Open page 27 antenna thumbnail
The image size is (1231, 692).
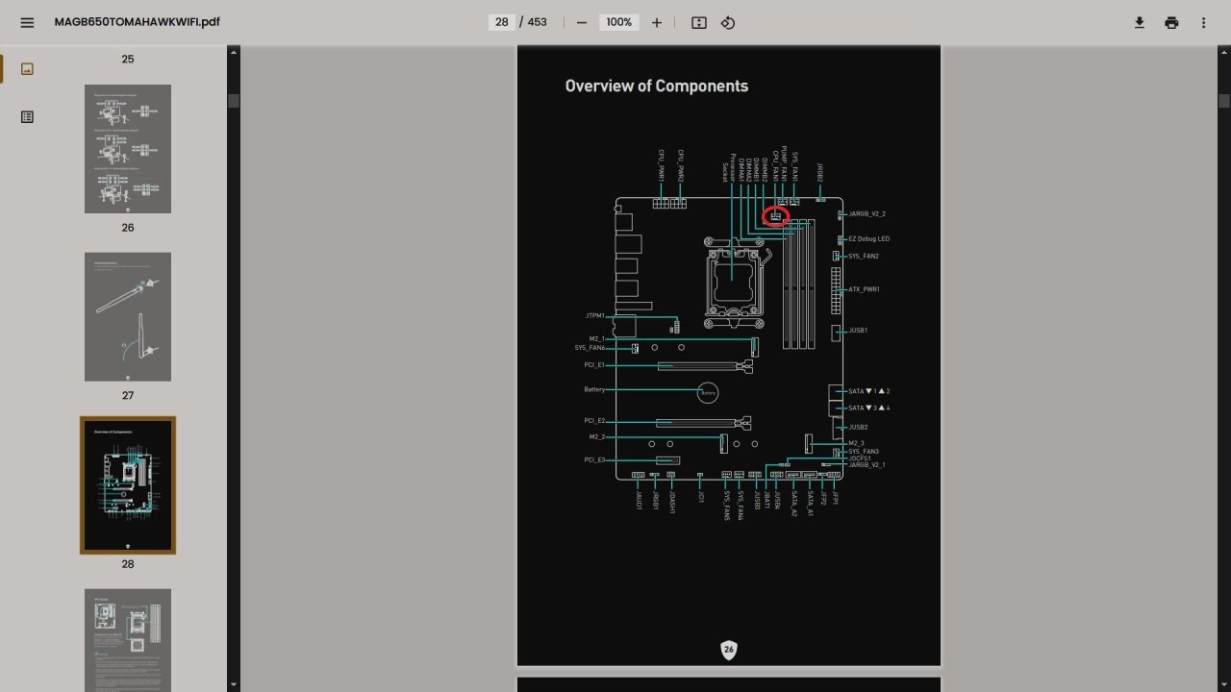(128, 317)
